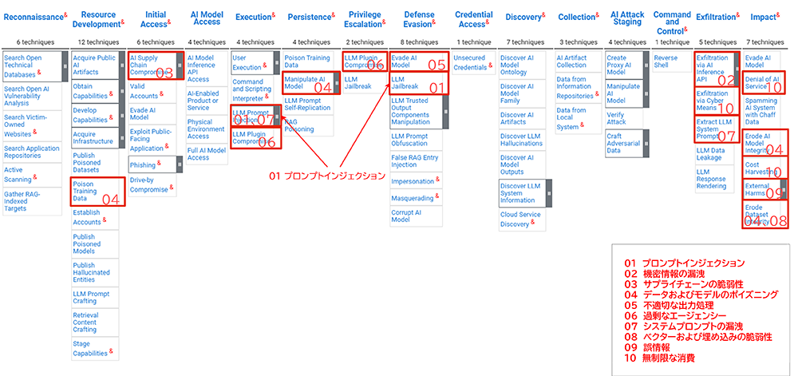Select the Data from Information Repositories technique
Viewport: 798px width, 376px height.
tap(578, 87)
